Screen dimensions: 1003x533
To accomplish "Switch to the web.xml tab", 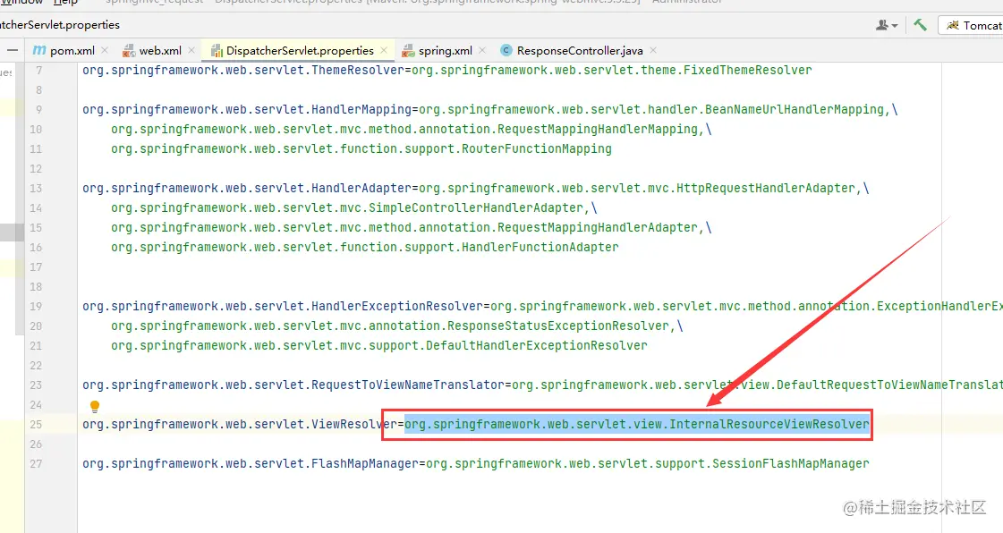I will coord(159,50).
